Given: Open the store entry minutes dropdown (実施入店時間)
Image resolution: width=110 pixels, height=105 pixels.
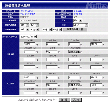Looking at the screenshot, I should point(34,25).
